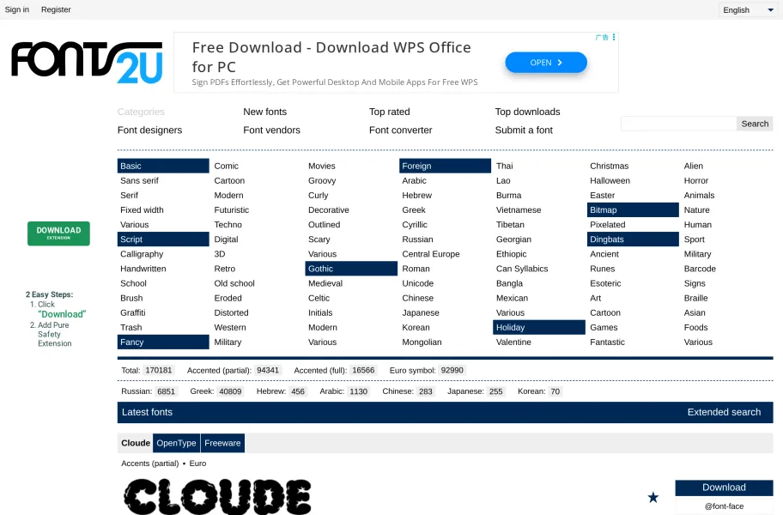The width and height of the screenshot is (783, 515).
Task: Click the @font-face button
Action: [x=724, y=506]
